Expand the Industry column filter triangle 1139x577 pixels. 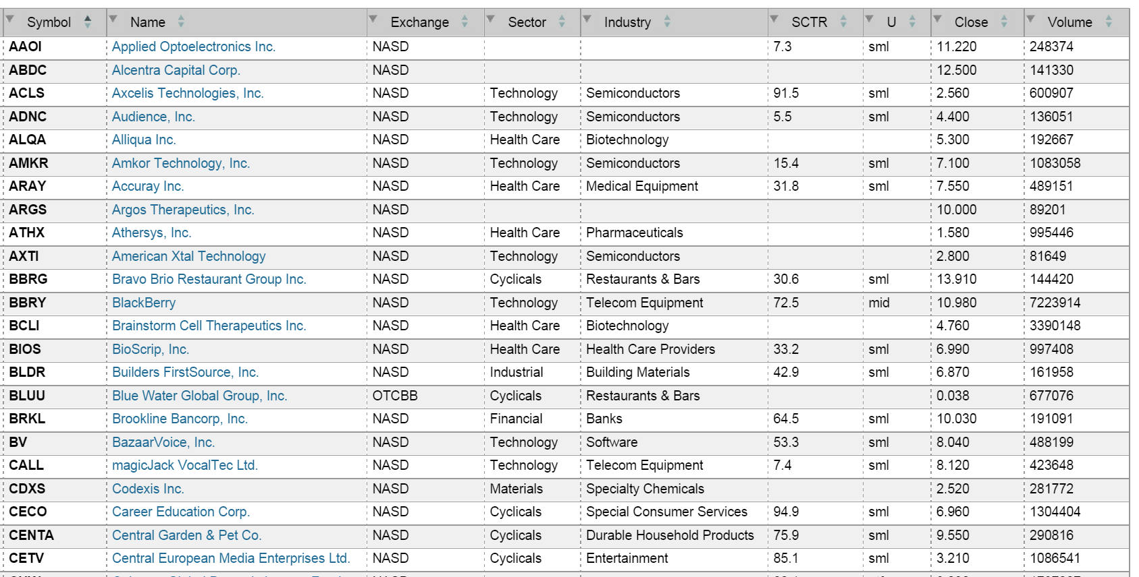coord(587,19)
